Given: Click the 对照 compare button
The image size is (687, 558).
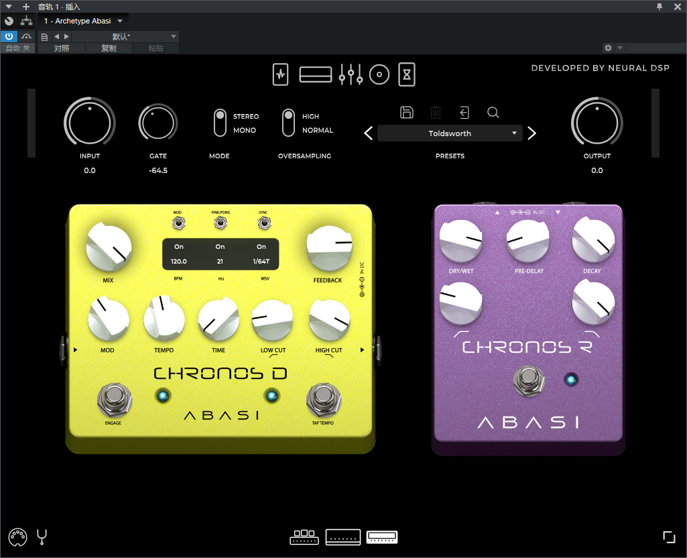Looking at the screenshot, I should [62, 48].
